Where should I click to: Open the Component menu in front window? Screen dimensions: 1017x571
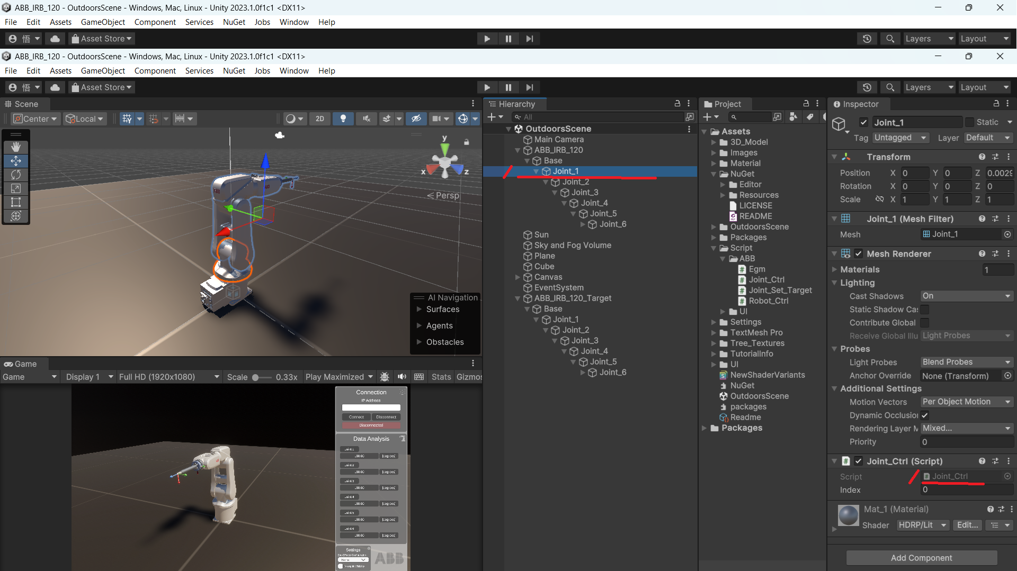tap(155, 71)
